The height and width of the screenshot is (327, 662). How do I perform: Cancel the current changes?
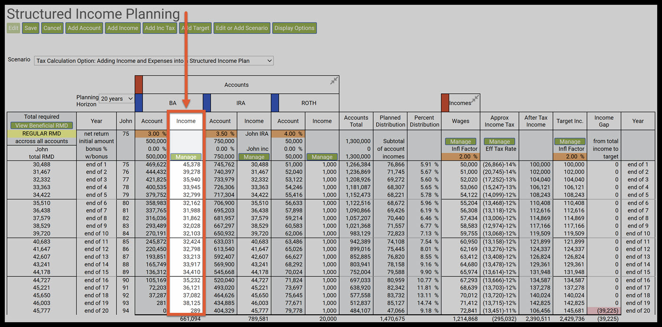[x=52, y=28]
